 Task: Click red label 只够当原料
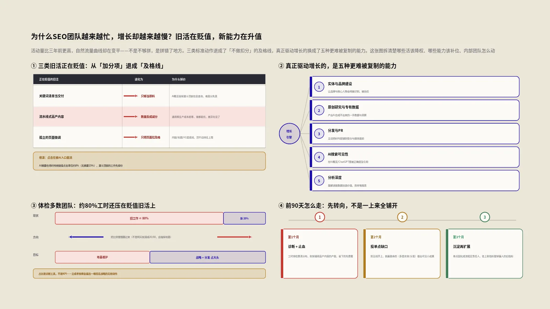[148, 96]
